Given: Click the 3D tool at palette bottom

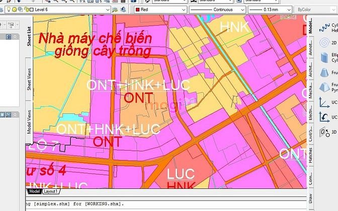Looking at the screenshot, I should point(324,132).
